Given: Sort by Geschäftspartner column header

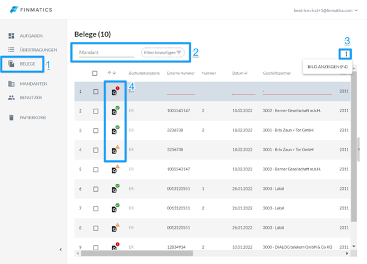Looking at the screenshot, I should pyautogui.click(x=277, y=73).
